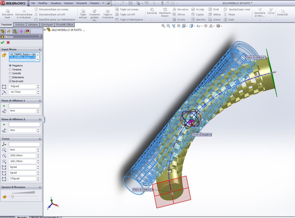The height and width of the screenshot is (218, 295).
Task: Choose Estrusione/base con sweep
Action: (x=51, y=9)
